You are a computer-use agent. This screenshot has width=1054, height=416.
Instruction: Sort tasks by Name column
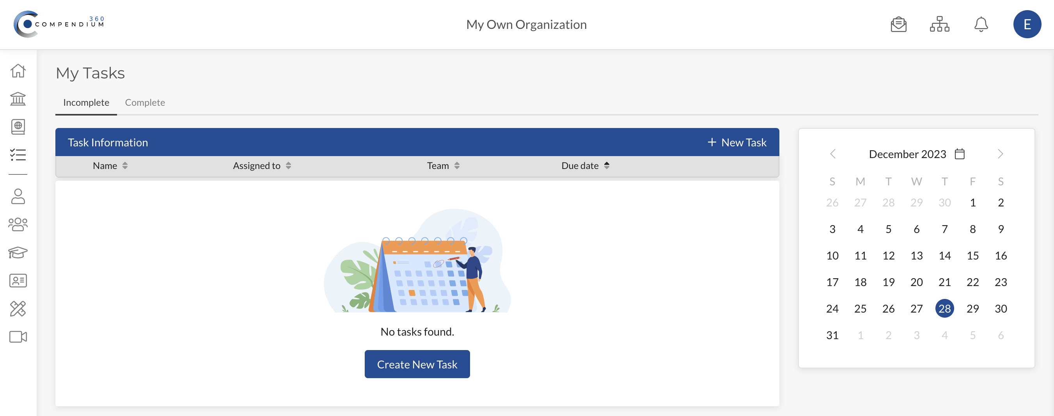[110, 166]
